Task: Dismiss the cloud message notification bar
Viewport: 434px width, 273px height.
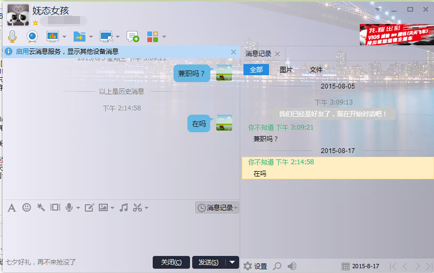Action: 233,52
